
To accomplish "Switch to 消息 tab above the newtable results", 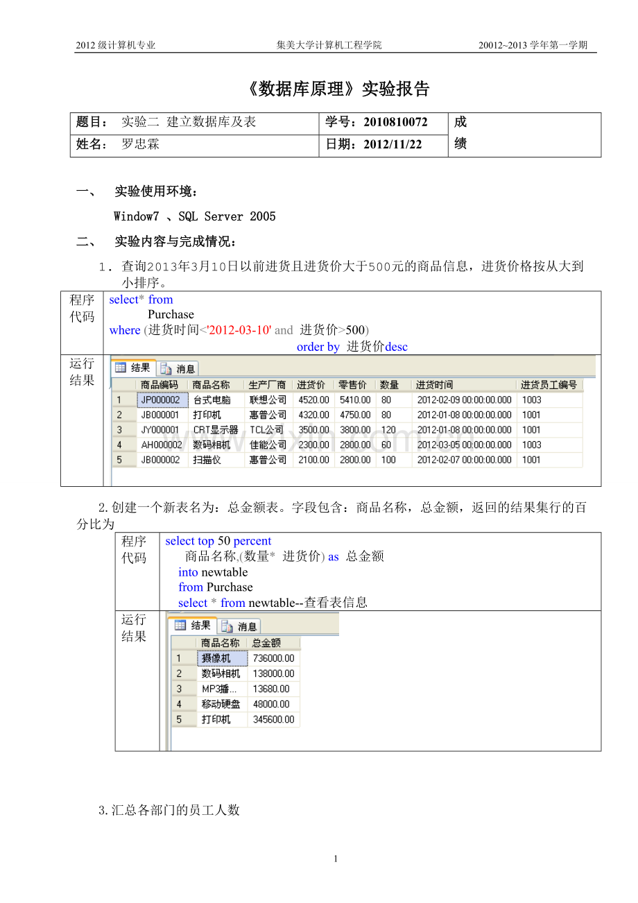I will [x=240, y=626].
